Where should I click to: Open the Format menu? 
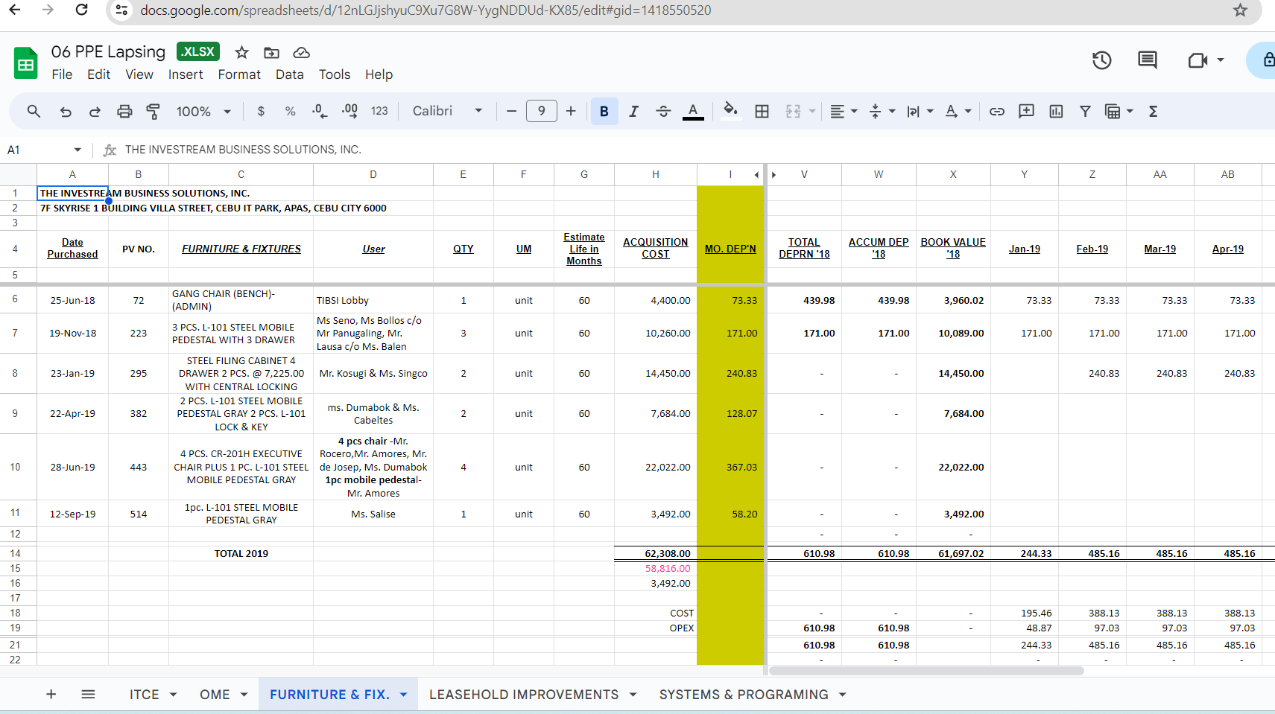238,74
